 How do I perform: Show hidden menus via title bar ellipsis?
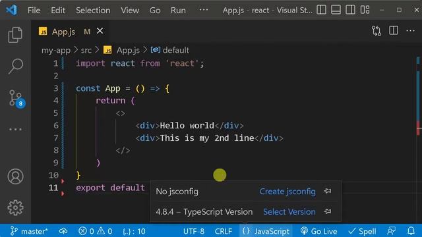pos(204,10)
